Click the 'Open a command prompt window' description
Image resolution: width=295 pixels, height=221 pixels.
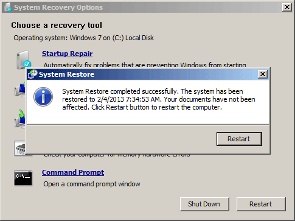click(x=92, y=184)
